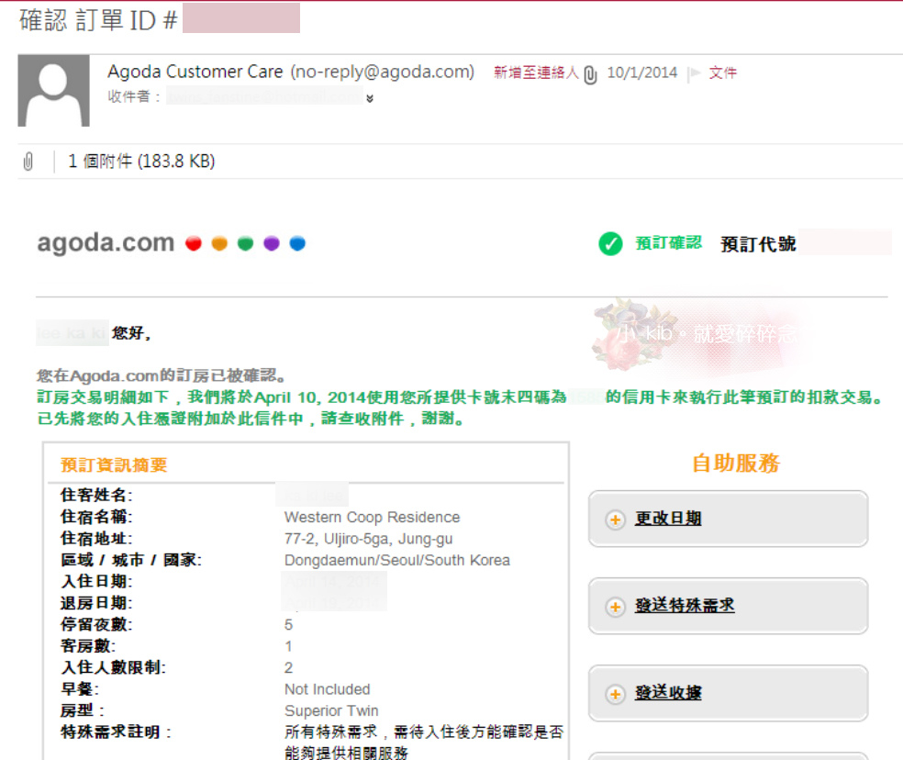Click the blue dot in agoda logo
Image resolution: width=903 pixels, height=760 pixels.
click(x=297, y=244)
